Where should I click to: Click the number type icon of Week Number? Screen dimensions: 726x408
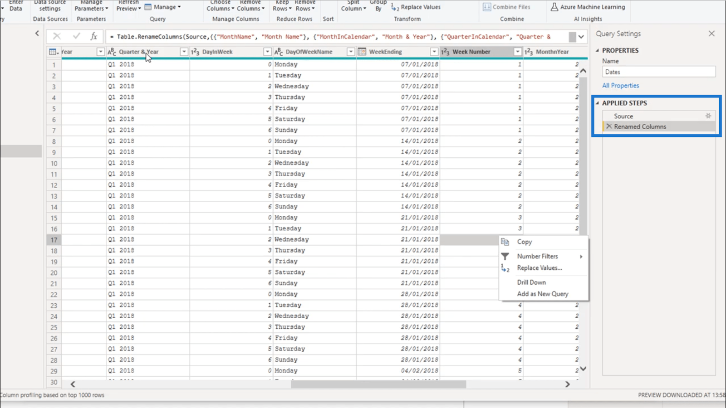[x=445, y=52]
